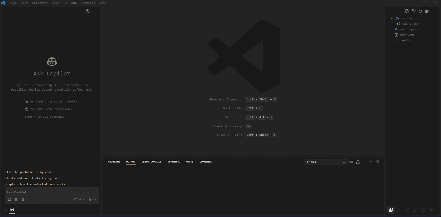Open output panel more actions menu
Viewport: 441px width, 217px height.
pyautogui.click(x=365, y=162)
